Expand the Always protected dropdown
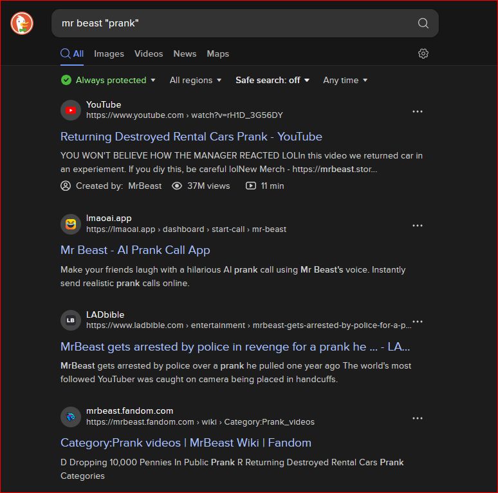Viewport: 498px width, 493px height. [109, 81]
